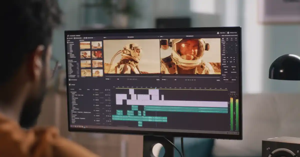Jump to last frame in program monitor transport
This screenshot has height=157, width=300.
194,80
